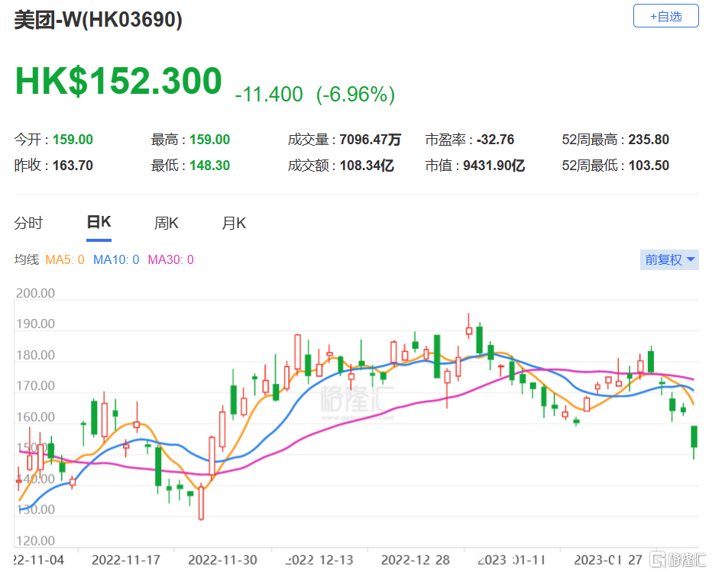Screen dimensions: 712x573
Task: Click the MA10 moving average label
Action: pos(116,259)
